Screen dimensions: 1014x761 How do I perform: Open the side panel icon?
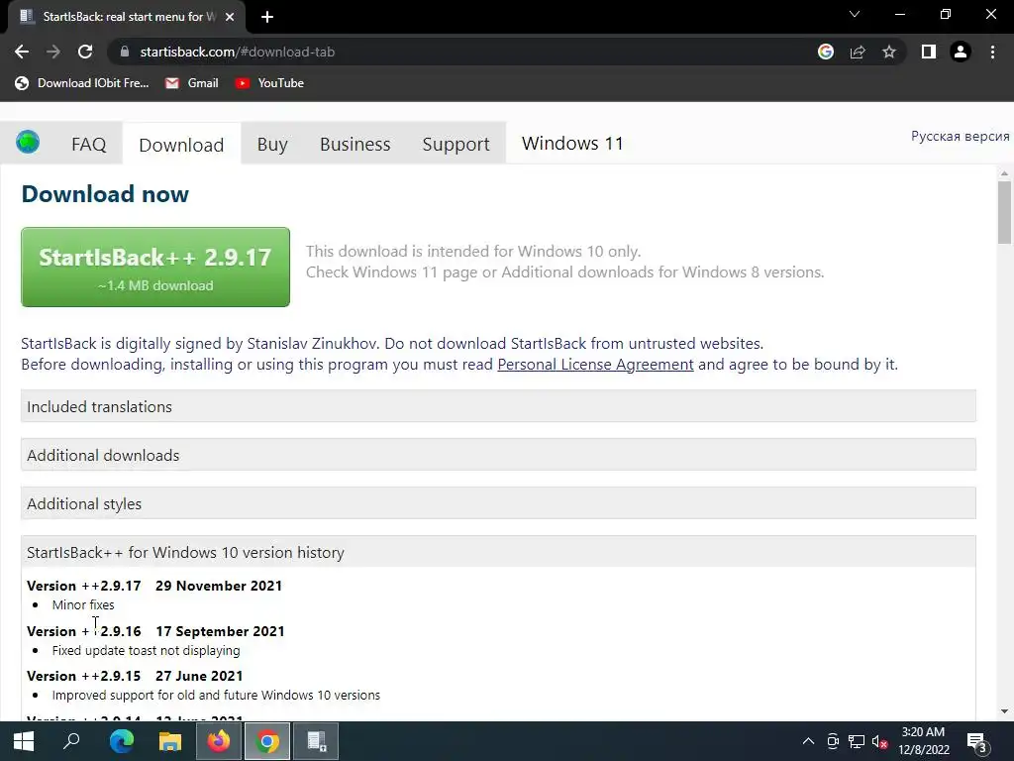[x=929, y=52]
